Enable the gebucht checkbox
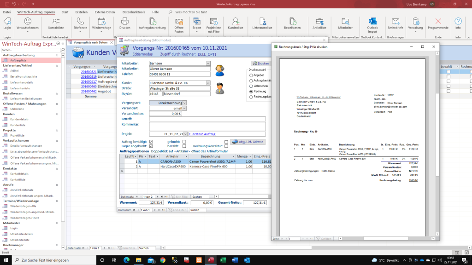Screen dimensions: 472x265 click(x=184, y=141)
